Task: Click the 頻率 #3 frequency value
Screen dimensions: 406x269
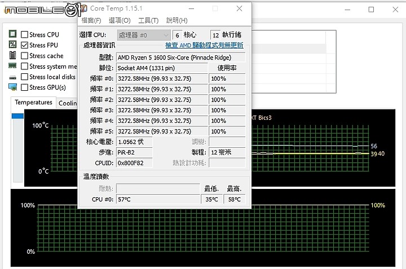Action: 162,111
